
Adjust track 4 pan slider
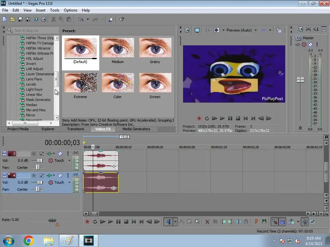pyautogui.click(x=38, y=189)
